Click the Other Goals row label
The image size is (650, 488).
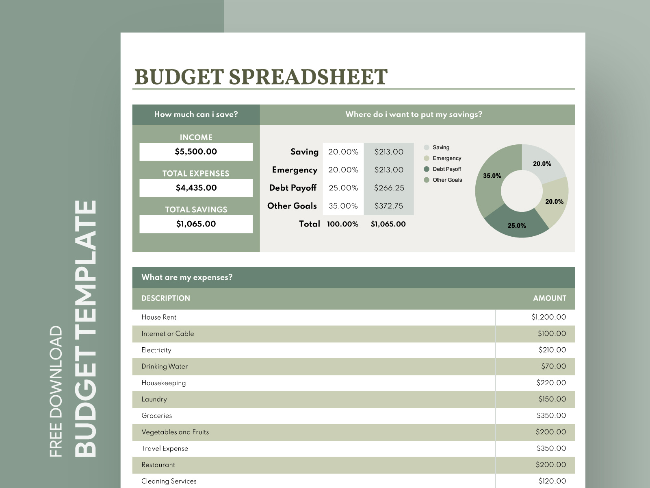click(x=292, y=206)
